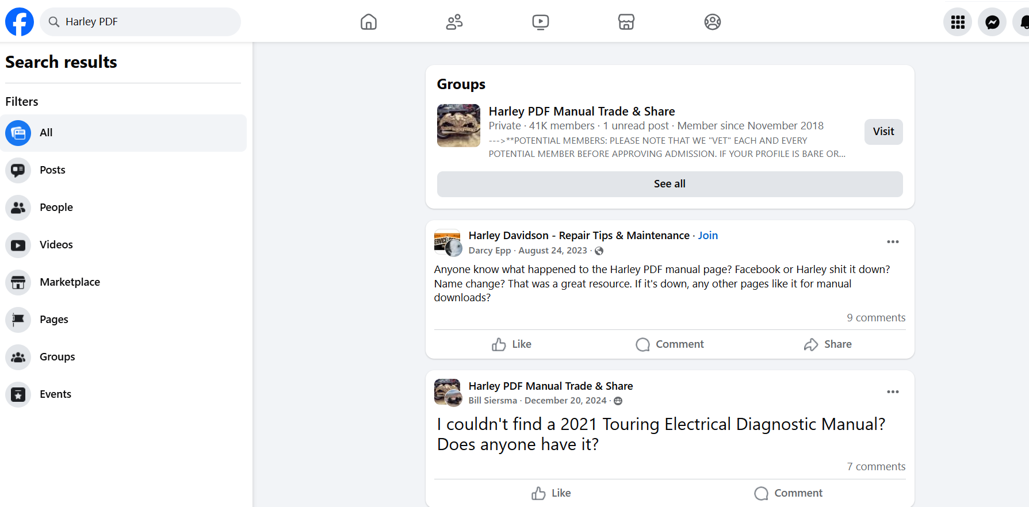Join the Harley Davidson Repair Tips group
This screenshot has height=507, width=1029.
click(707, 236)
